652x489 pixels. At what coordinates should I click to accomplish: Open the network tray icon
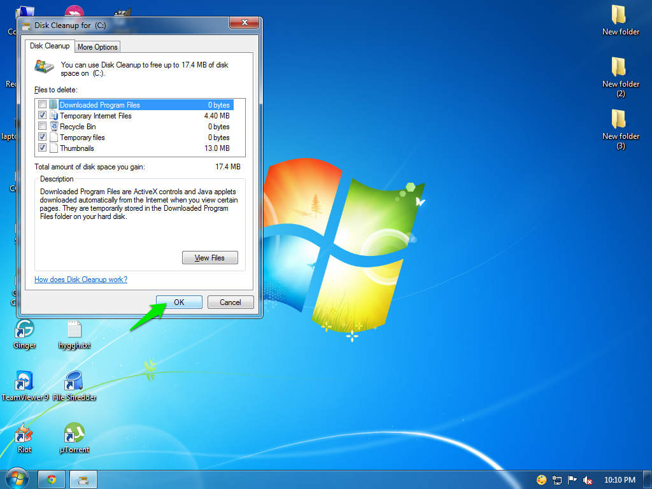tap(556, 480)
